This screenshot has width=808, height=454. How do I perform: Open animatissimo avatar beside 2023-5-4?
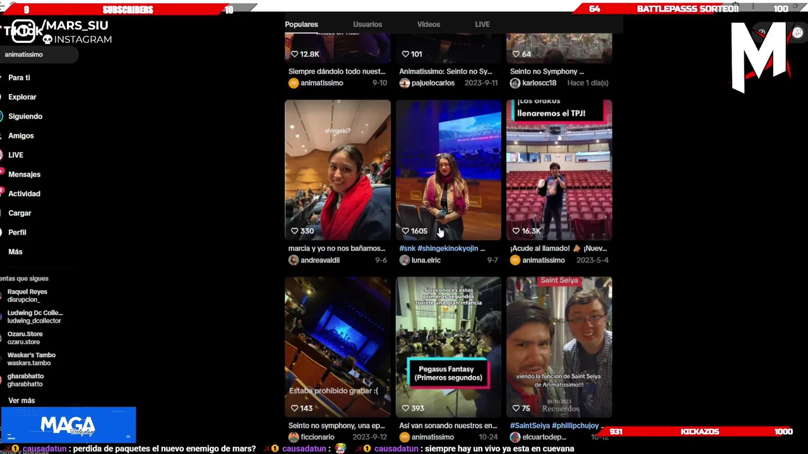point(515,260)
